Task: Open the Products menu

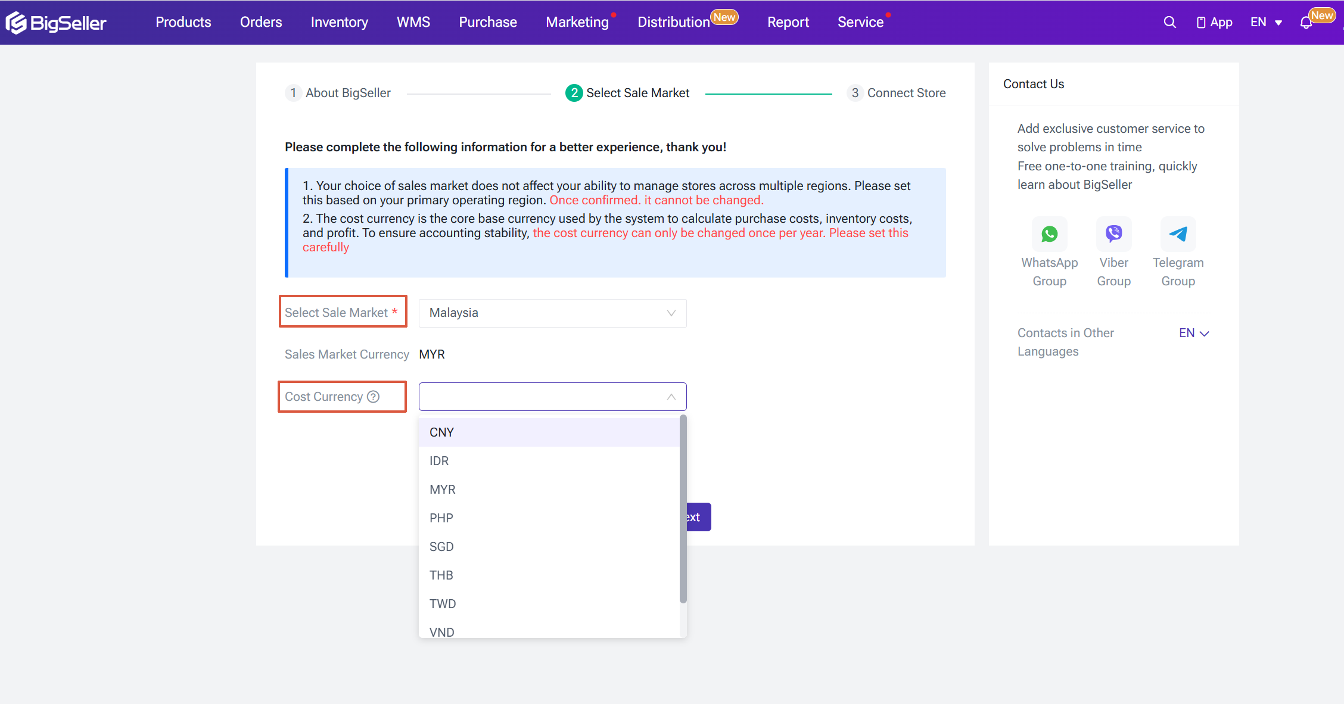Action: (183, 22)
